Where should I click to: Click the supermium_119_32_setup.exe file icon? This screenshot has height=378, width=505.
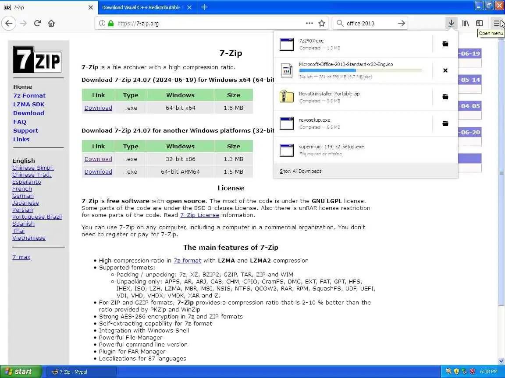click(287, 150)
